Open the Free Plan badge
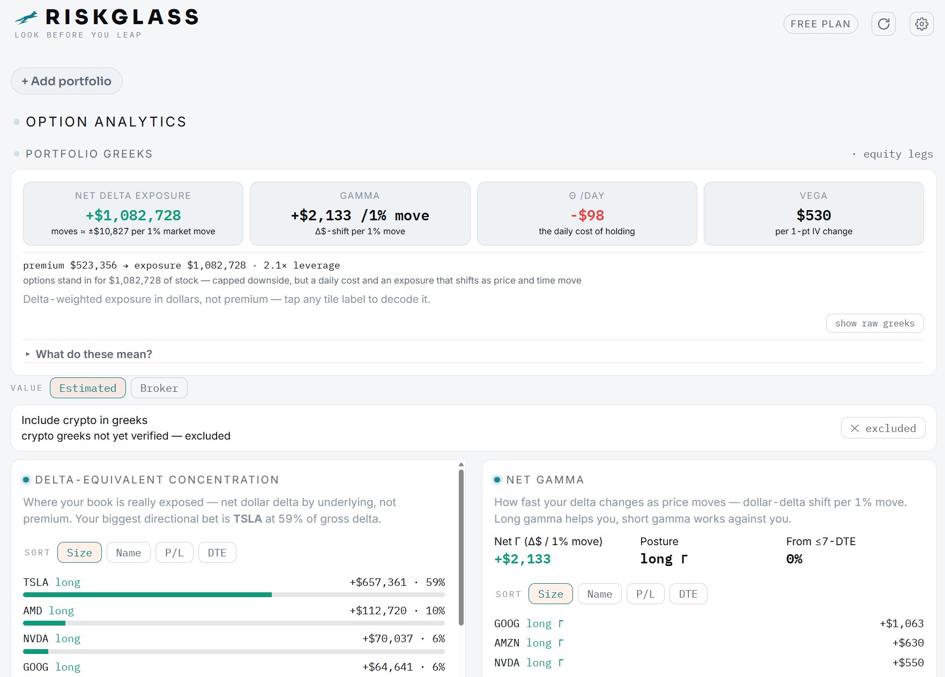 821,24
